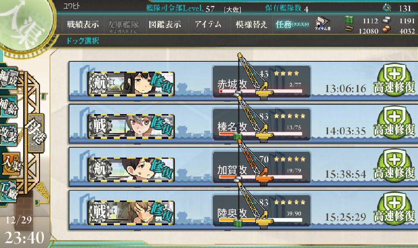
Task: Open 任務 quest menu
Action: pos(292,25)
